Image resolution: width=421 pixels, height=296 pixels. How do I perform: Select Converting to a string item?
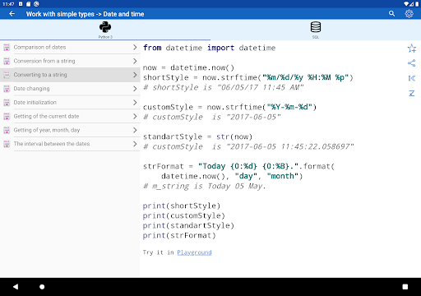70,75
